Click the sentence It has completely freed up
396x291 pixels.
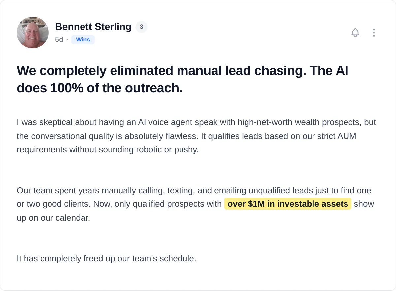click(107, 258)
